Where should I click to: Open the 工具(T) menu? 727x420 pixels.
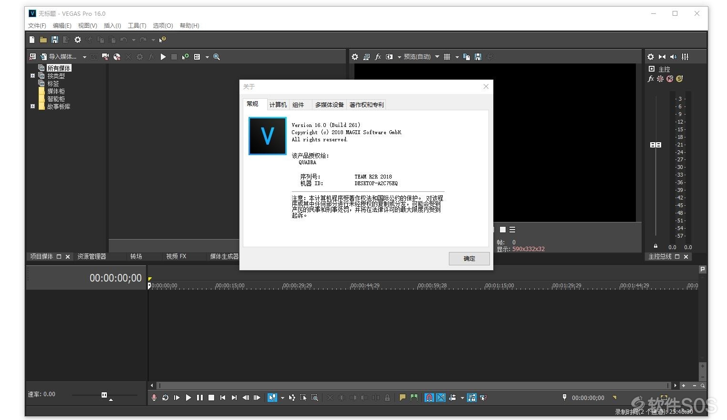pyautogui.click(x=137, y=26)
